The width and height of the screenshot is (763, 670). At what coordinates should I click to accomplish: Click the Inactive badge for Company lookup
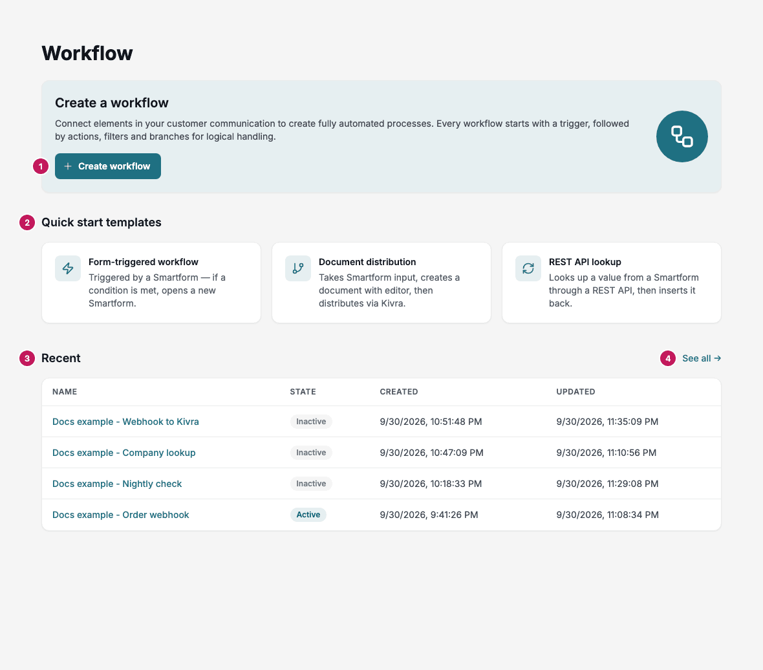(x=311, y=453)
